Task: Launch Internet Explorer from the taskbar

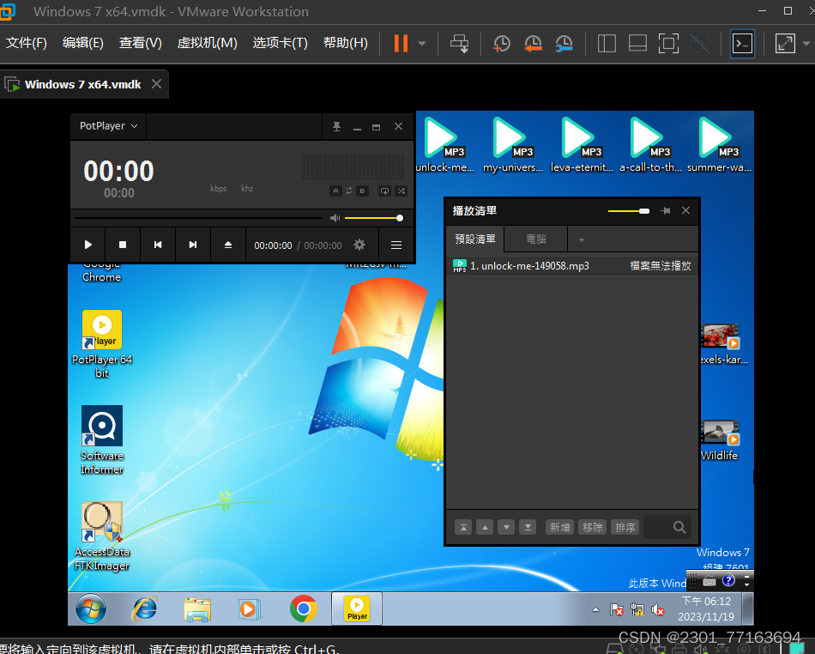Action: [145, 609]
